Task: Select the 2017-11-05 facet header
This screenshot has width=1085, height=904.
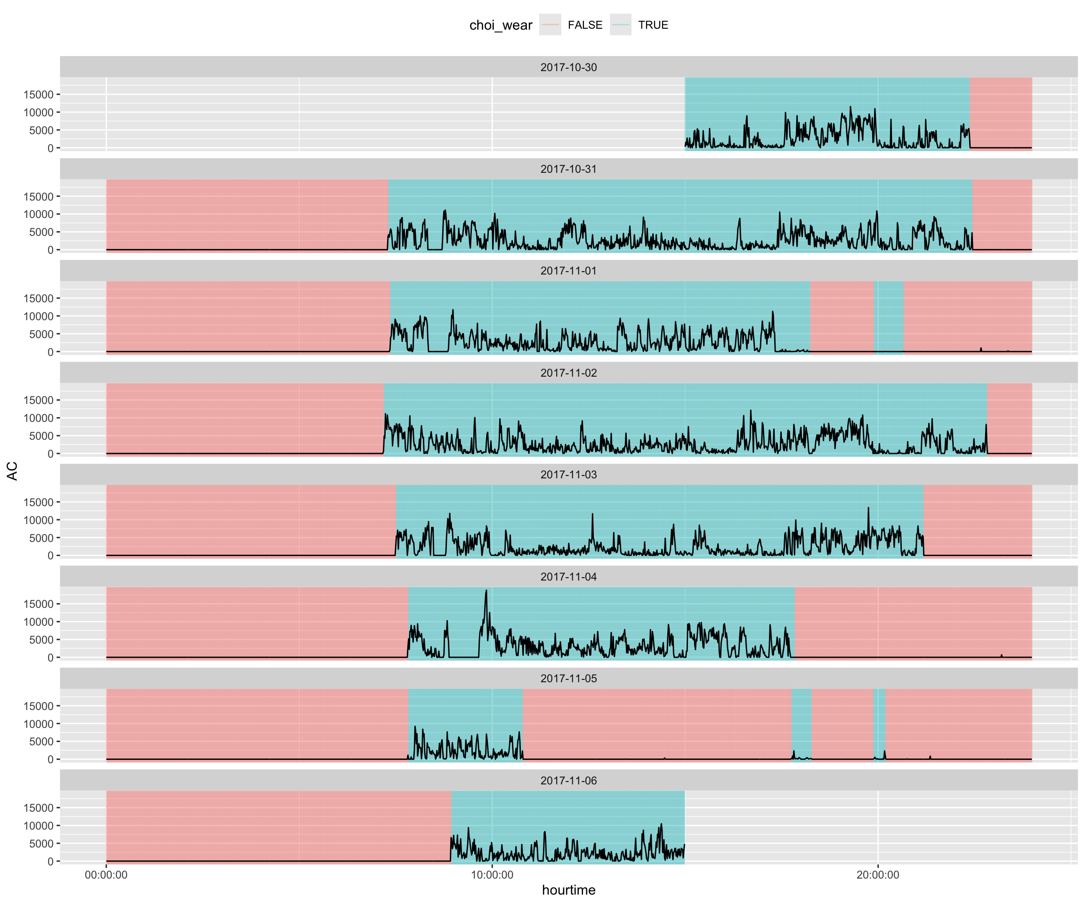Action: (568, 678)
